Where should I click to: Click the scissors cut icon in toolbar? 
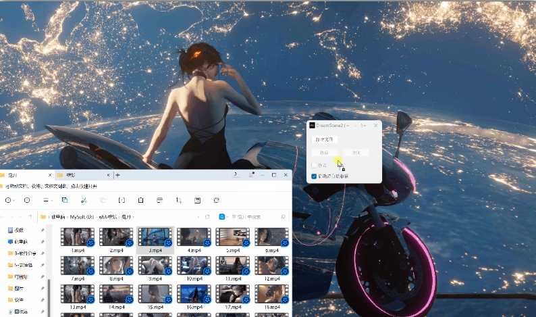coord(84,200)
